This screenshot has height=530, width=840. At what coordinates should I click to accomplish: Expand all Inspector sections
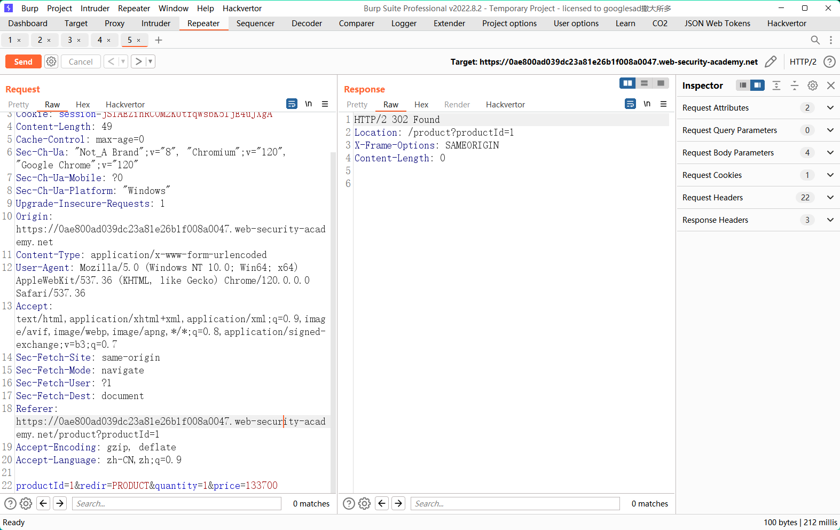(x=776, y=85)
